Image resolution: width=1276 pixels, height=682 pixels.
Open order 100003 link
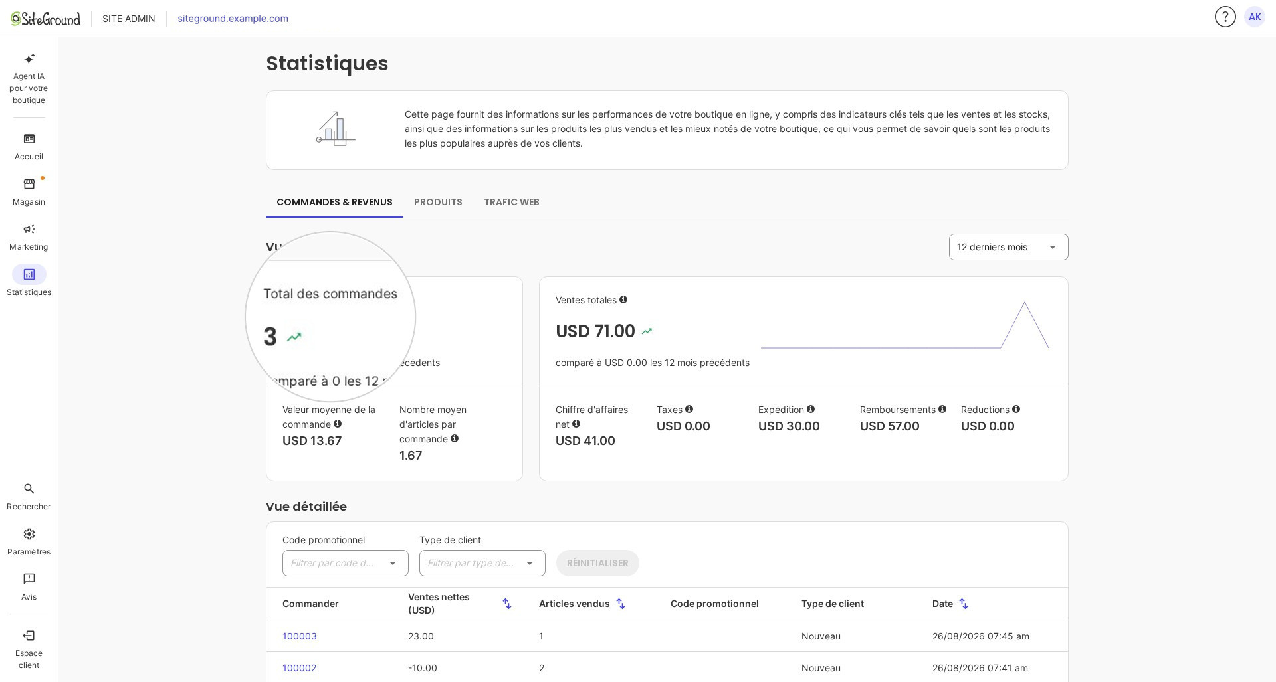pyautogui.click(x=300, y=636)
